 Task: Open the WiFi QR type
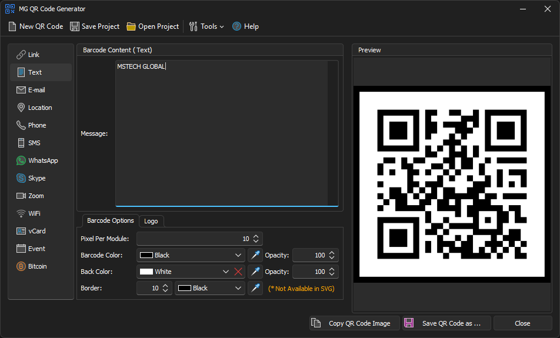[x=41, y=213]
